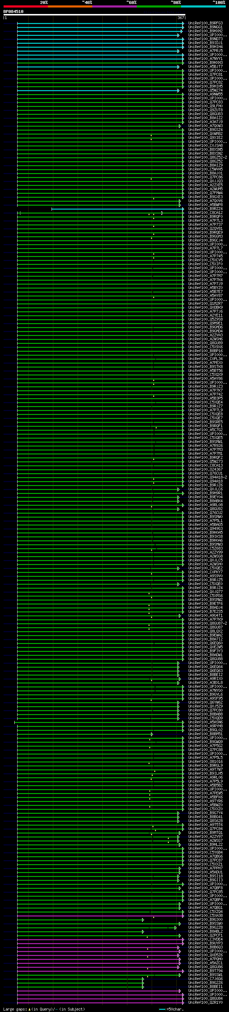
Task: Select the hit label UniRef100_A7NVY1
Action: click(205, 59)
